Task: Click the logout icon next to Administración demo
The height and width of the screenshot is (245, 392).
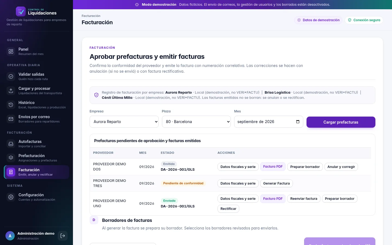Action: [x=63, y=236]
